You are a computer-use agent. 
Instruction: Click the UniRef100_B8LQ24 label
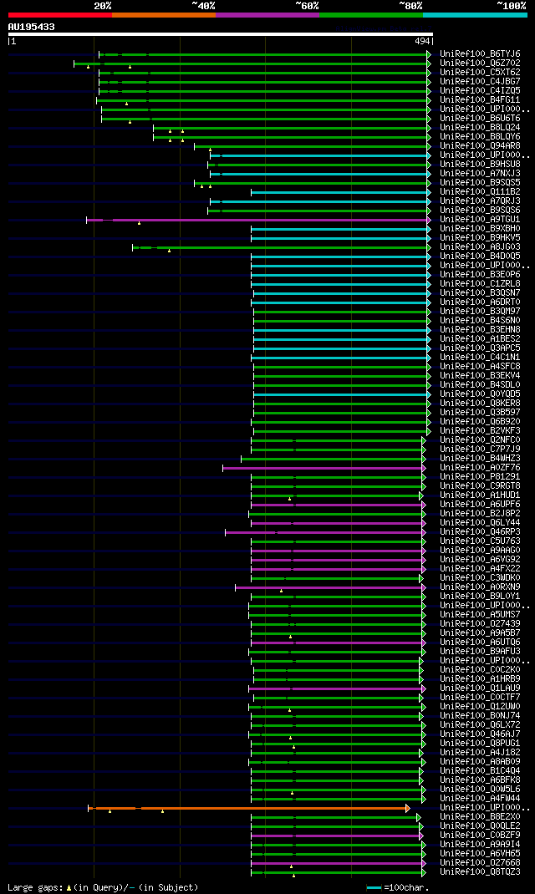click(x=480, y=128)
